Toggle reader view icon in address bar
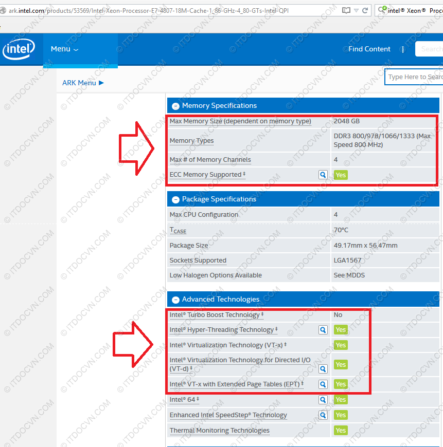This screenshot has width=443, height=447. 346,10
